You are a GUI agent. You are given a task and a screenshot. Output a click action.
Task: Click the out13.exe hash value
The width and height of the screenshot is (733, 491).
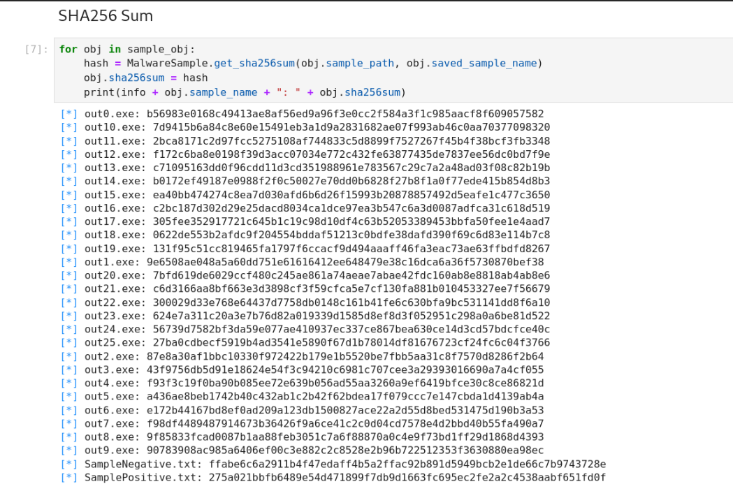(x=351, y=168)
